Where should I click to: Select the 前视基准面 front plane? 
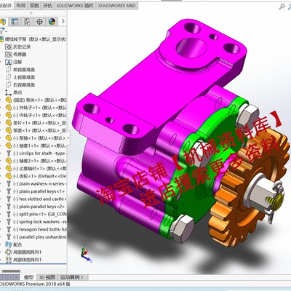tap(20, 70)
